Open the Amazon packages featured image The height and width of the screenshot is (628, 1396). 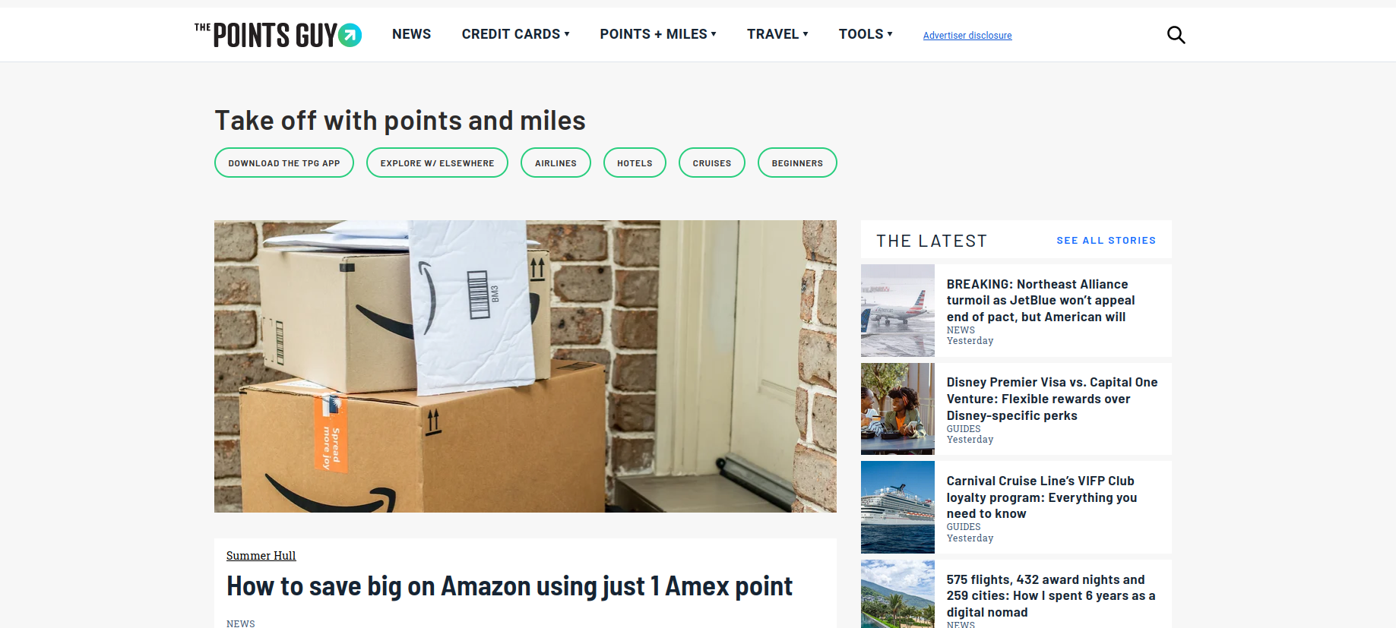525,366
